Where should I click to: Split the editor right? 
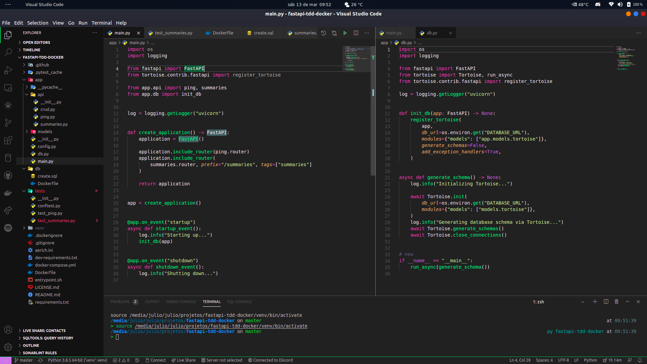(x=356, y=33)
